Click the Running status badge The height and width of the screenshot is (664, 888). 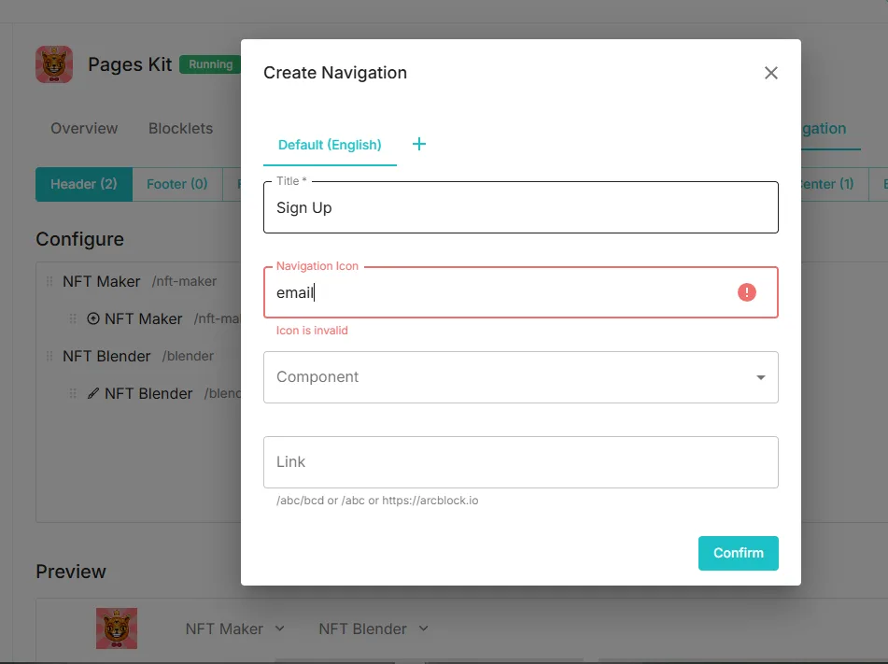[211, 64]
